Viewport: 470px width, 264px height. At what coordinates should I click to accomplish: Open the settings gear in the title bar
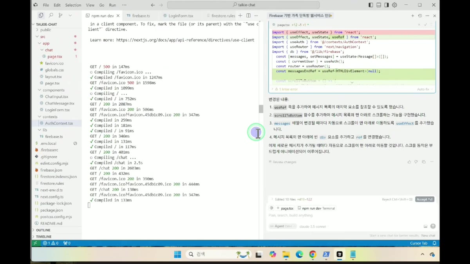394,5
